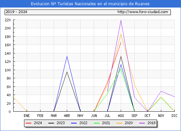Screen dimensions: 181x131
Task: Click the purple 2019 peak in August
Action: pyautogui.click(x=121, y=20)
